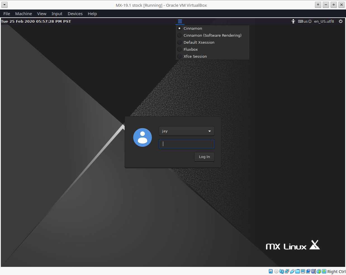Click the network adapters status icon
The image size is (346, 275).
point(287,271)
